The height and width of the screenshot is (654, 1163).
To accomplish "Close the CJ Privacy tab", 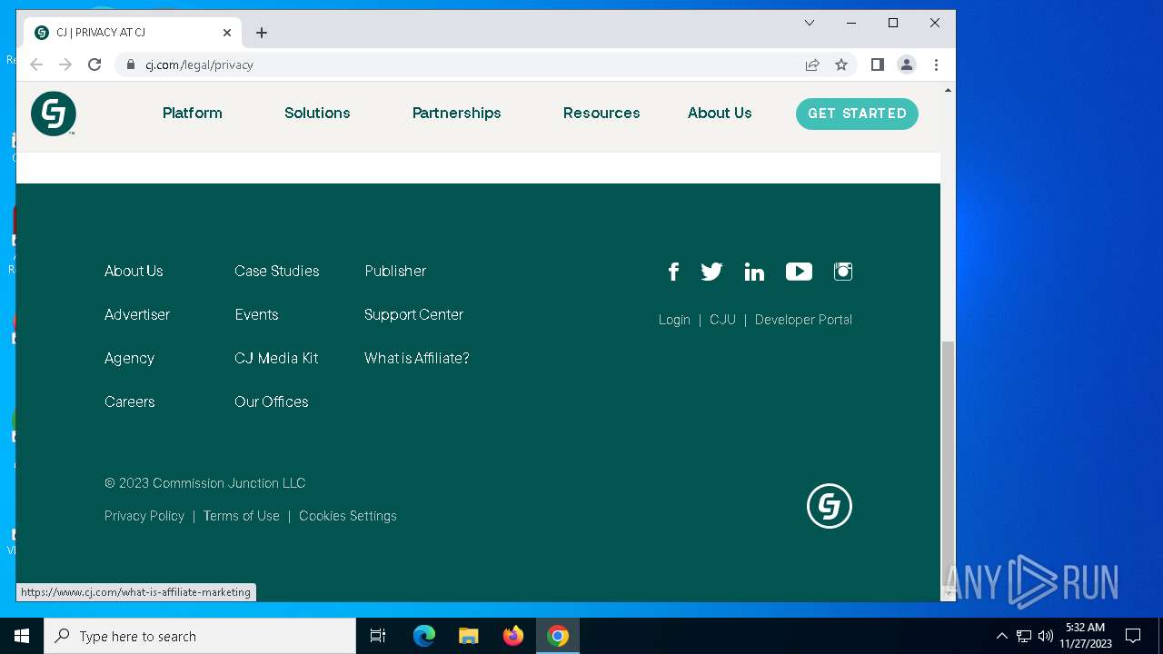I will [227, 33].
